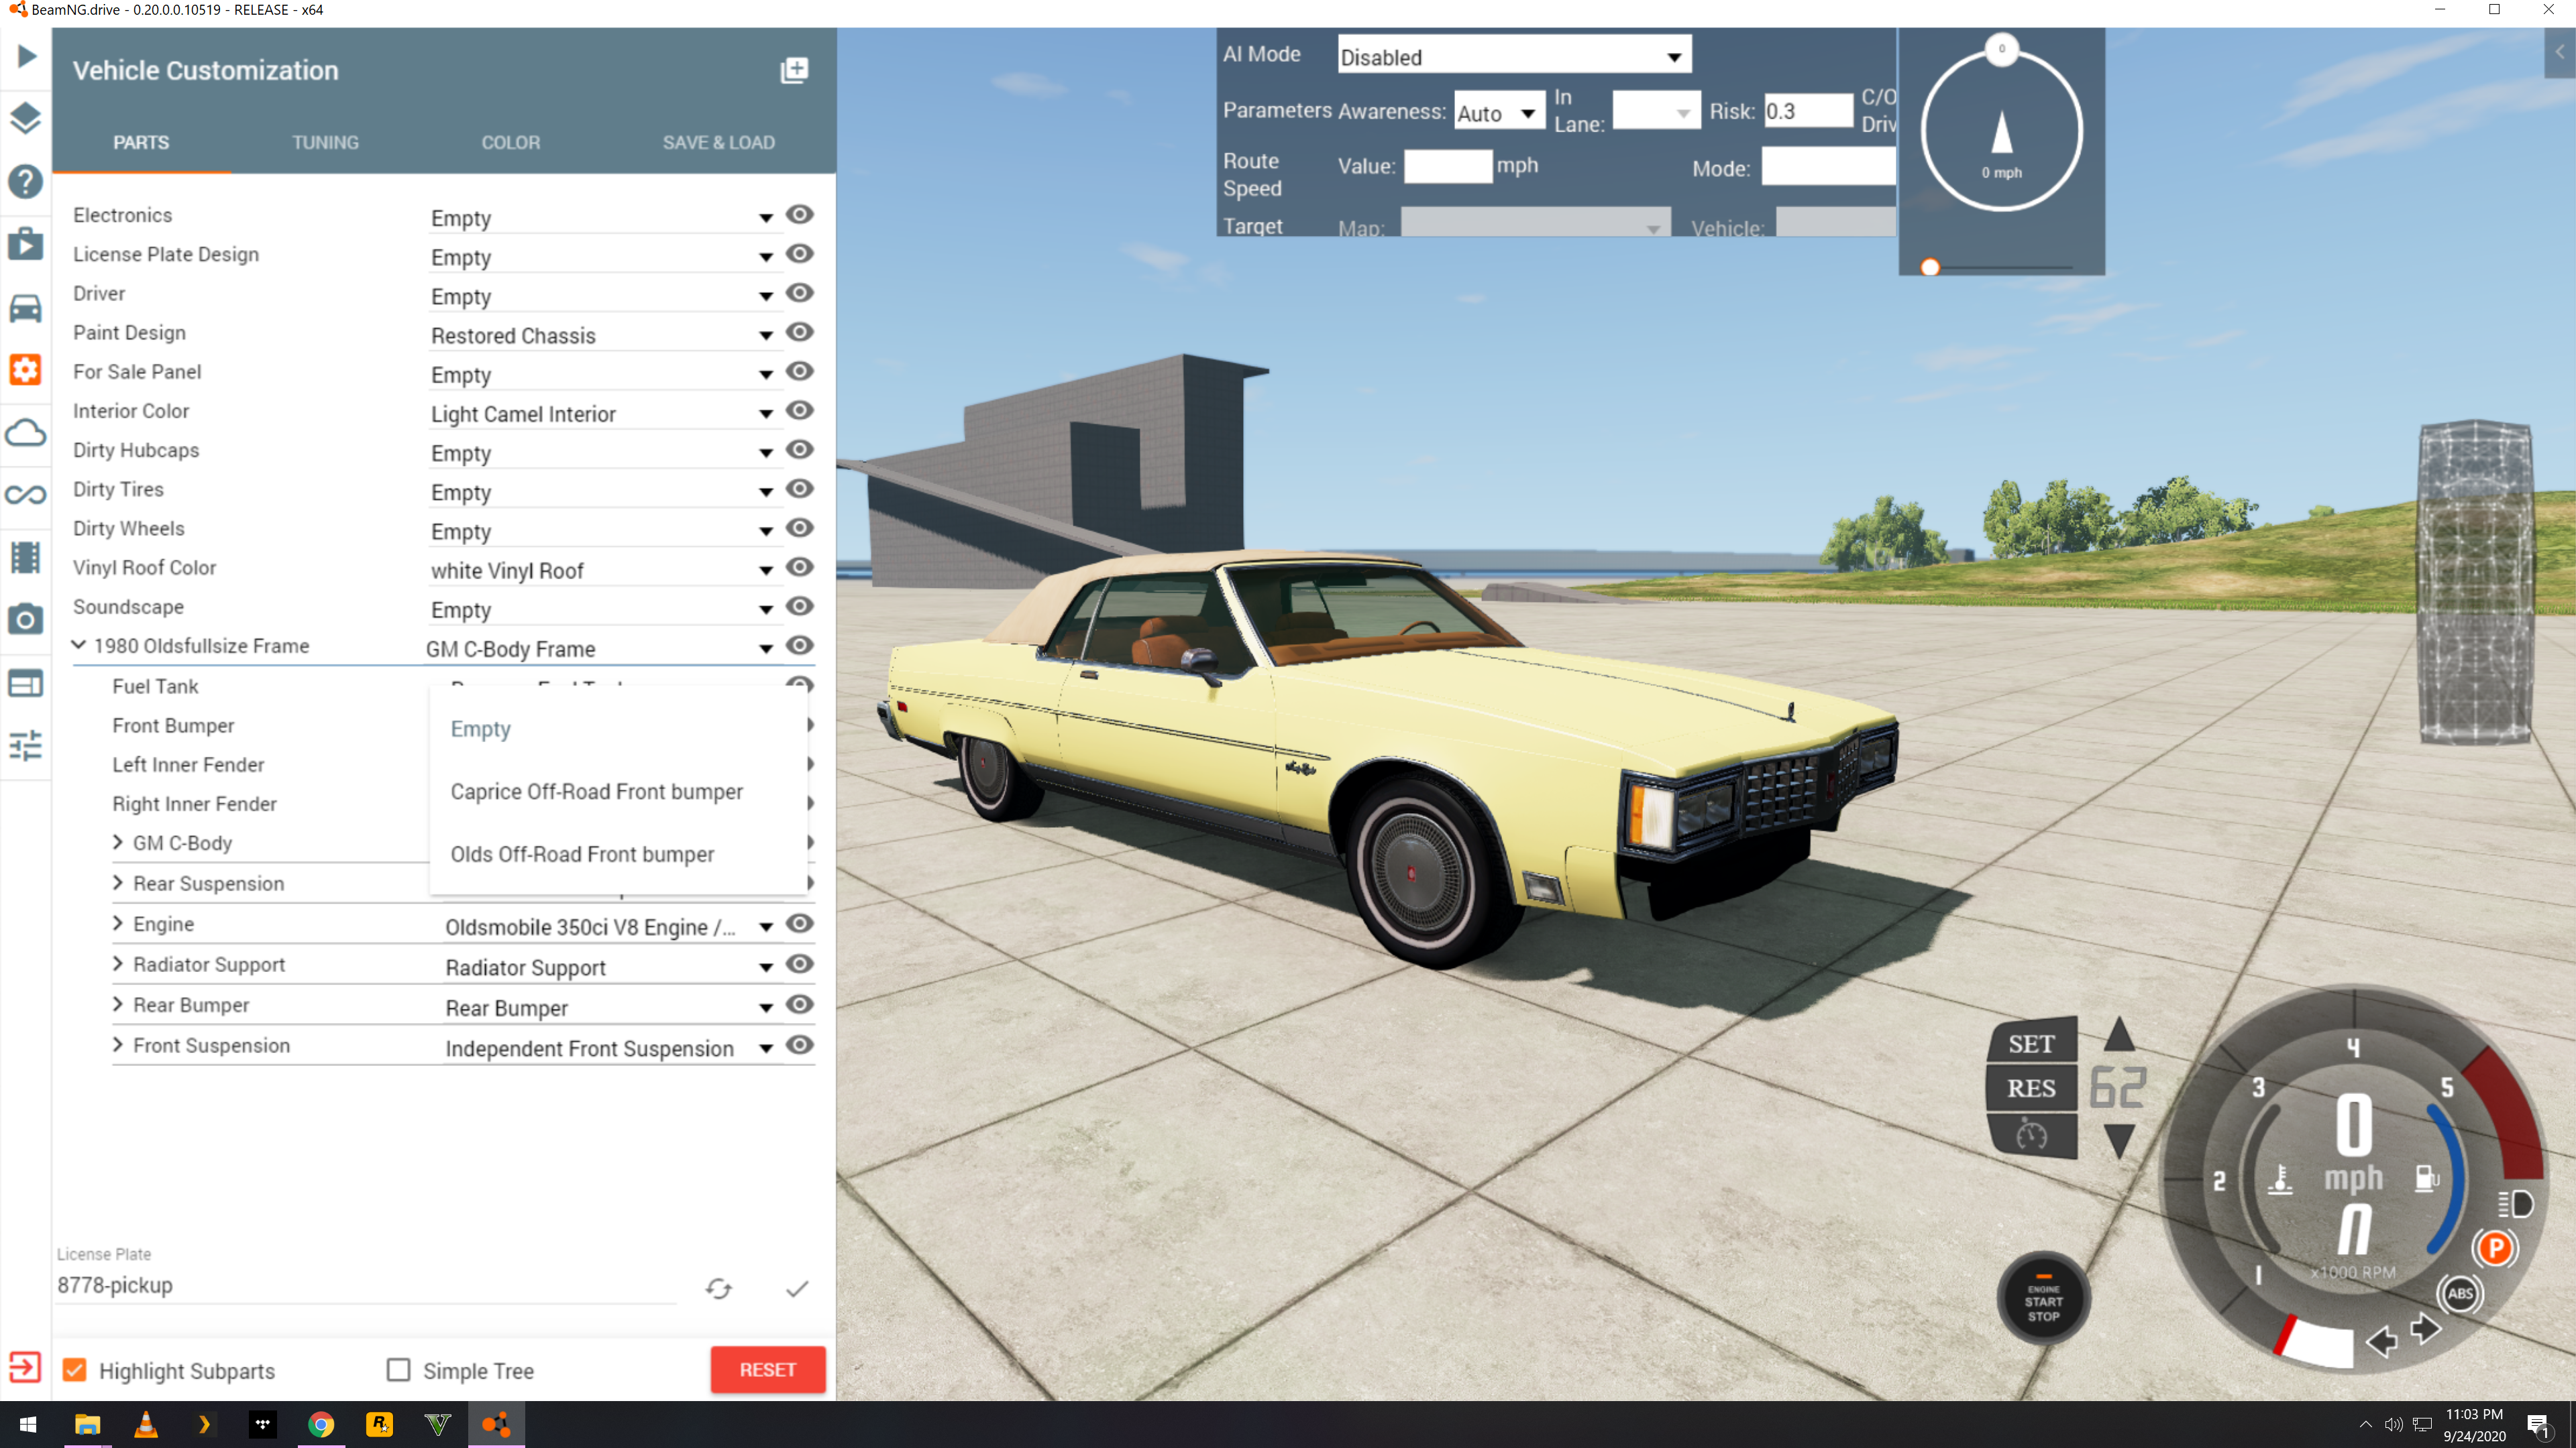Open Windows Start menu

coord(27,1424)
